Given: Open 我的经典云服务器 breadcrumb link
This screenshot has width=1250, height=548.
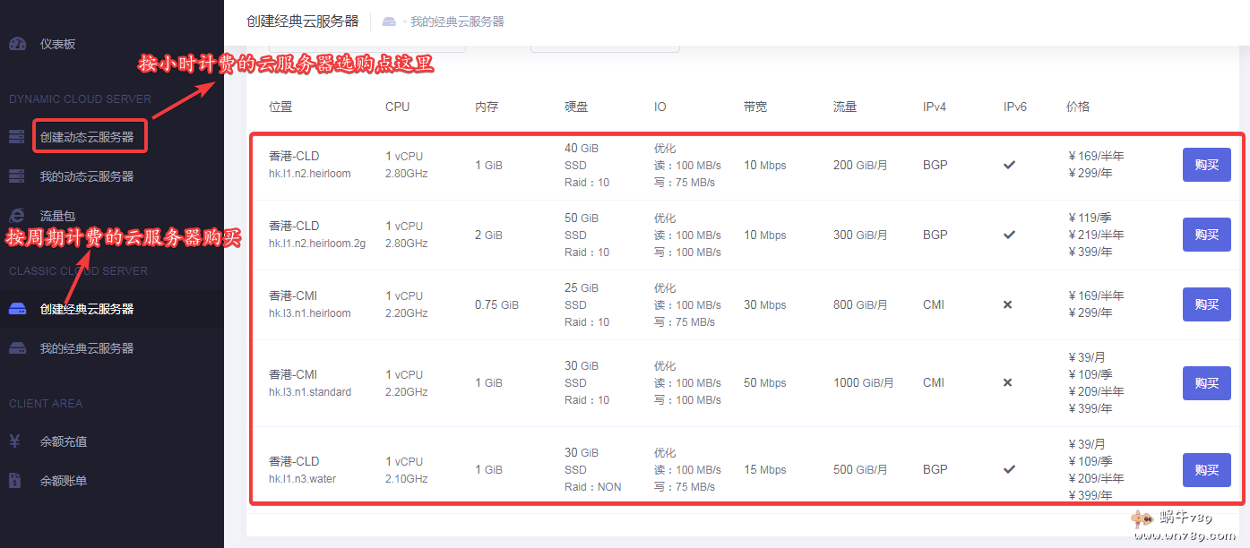Looking at the screenshot, I should click(x=457, y=20).
